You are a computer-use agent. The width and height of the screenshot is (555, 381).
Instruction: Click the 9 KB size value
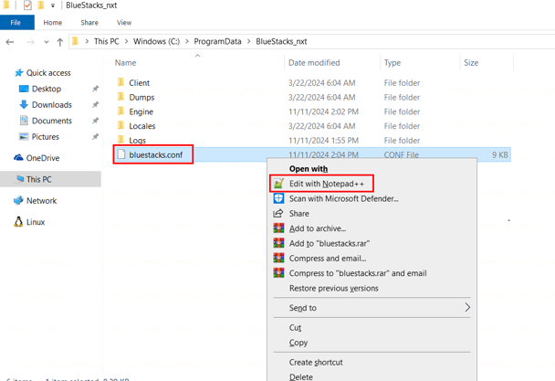click(500, 155)
